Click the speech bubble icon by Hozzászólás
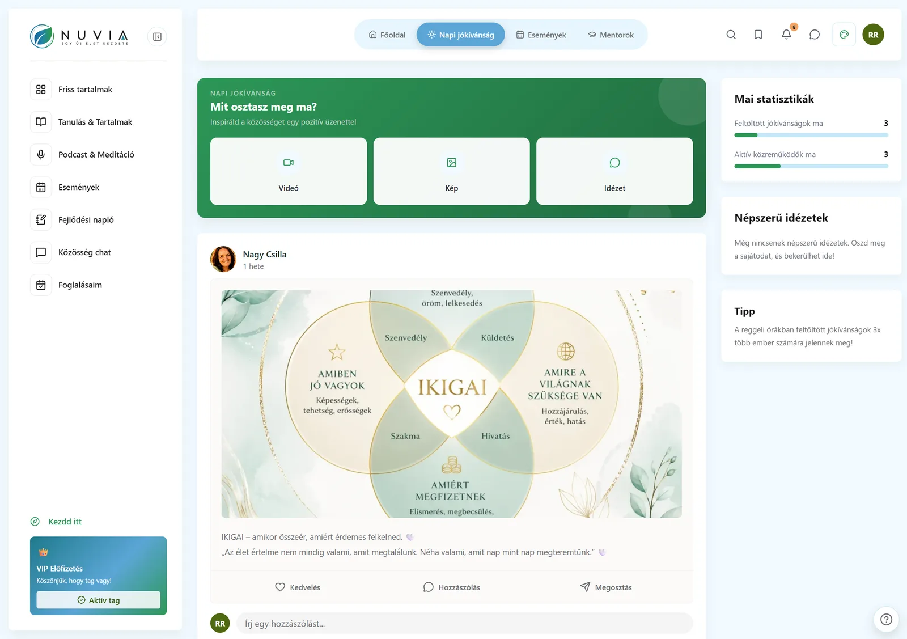 pos(428,587)
